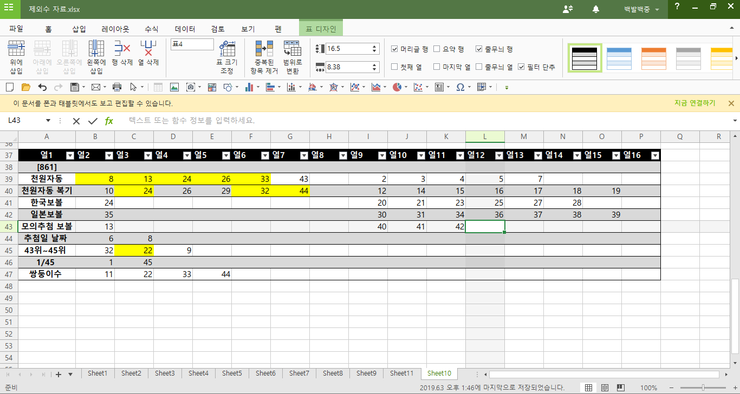Click the 위에 삽입 (insert above) icon
This screenshot has width=740, height=394.
(x=16, y=50)
